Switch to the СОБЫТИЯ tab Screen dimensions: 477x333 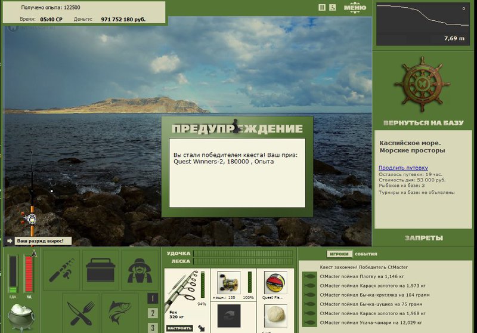(366, 254)
